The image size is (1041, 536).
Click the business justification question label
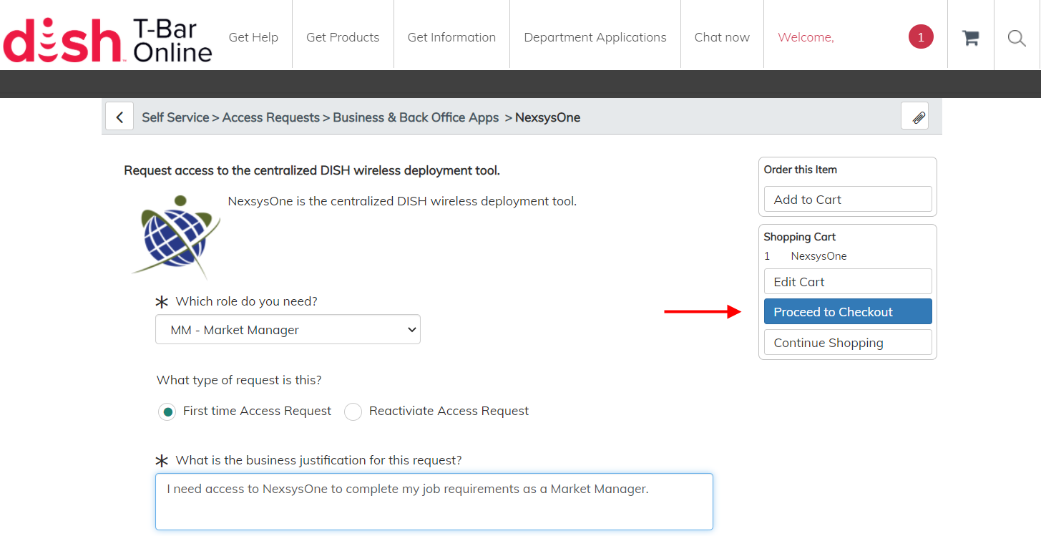(318, 460)
